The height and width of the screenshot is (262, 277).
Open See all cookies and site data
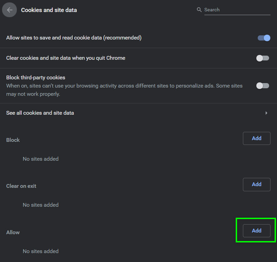(x=40, y=113)
